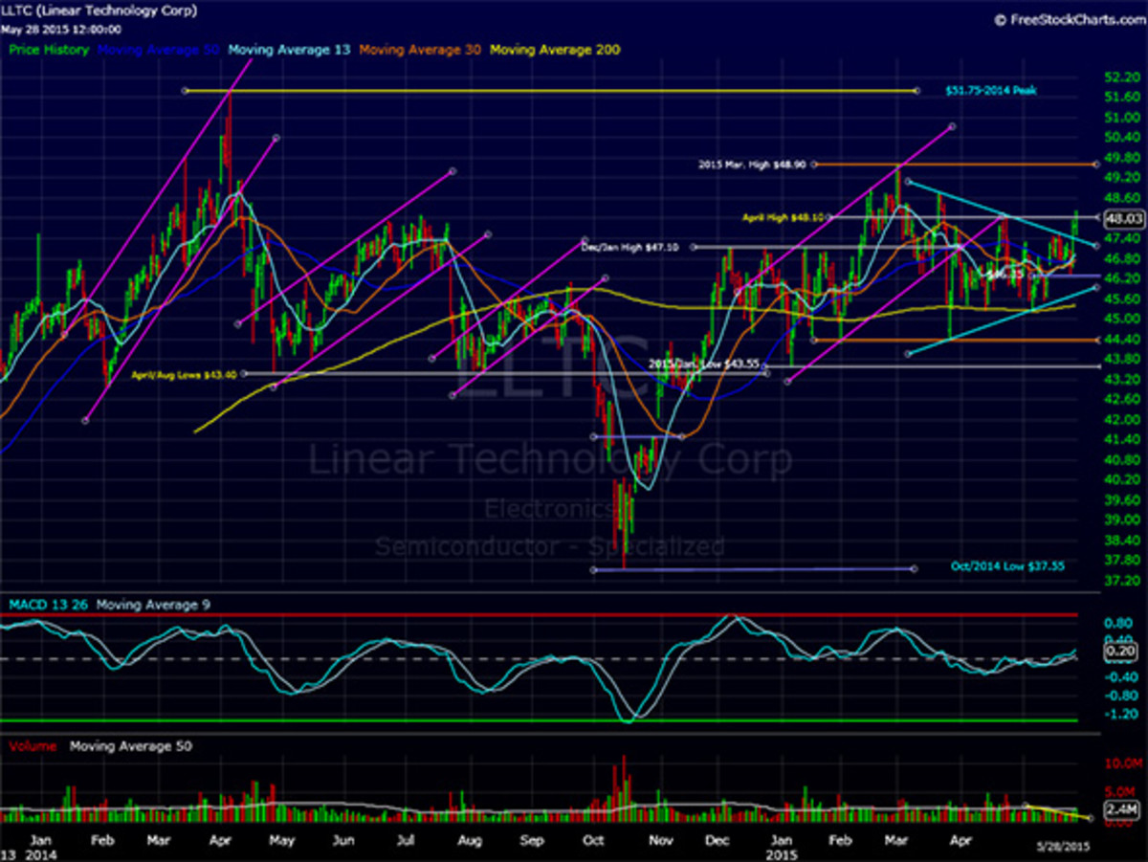The image size is (1148, 862).
Task: Click the 37.20 price axis label
Action: (1123, 580)
